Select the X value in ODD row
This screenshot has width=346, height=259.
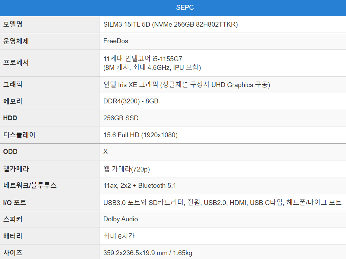click(105, 151)
